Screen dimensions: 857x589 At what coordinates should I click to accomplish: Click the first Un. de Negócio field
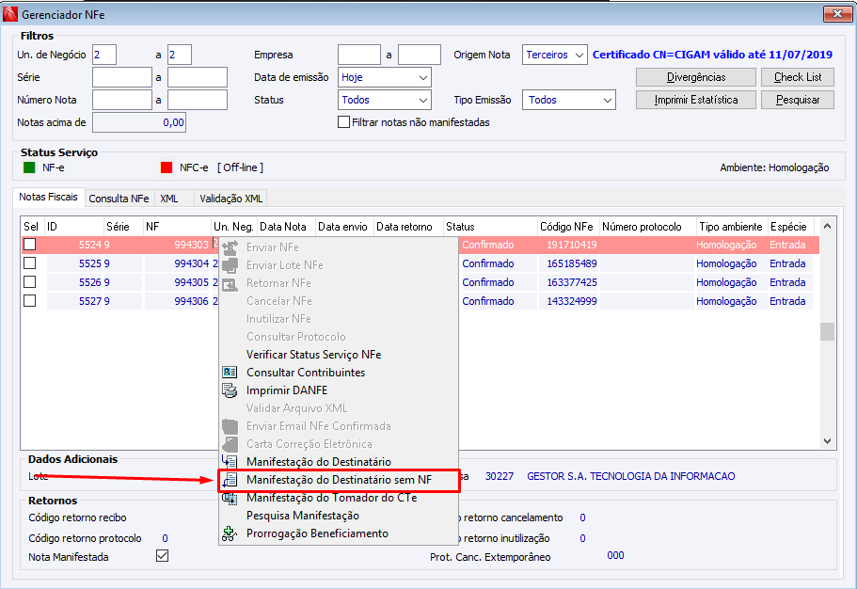pyautogui.click(x=104, y=55)
